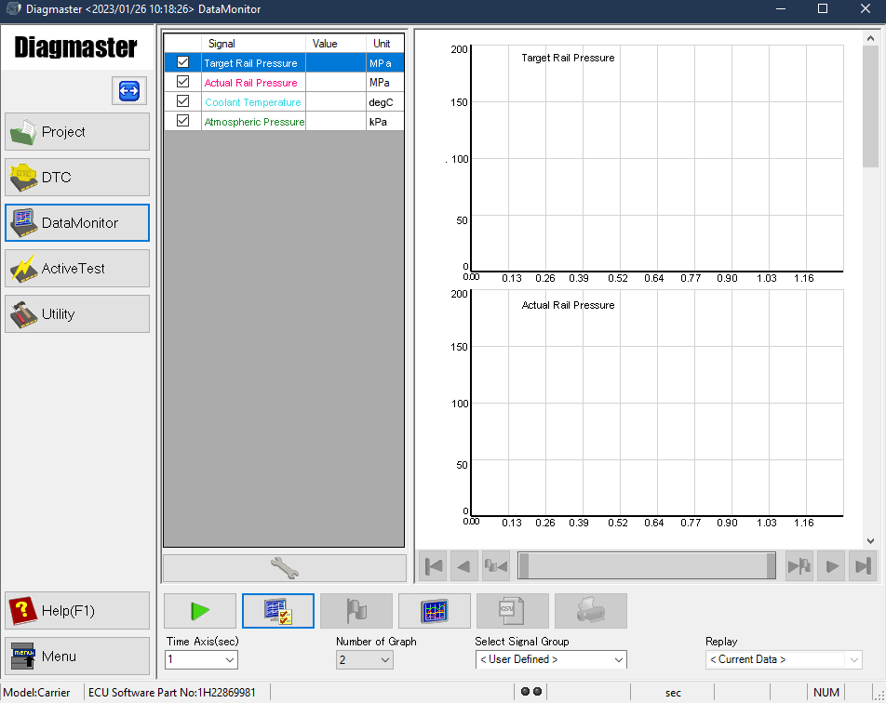Click the sec status bar entry
Image resolution: width=886 pixels, height=703 pixels.
click(x=673, y=692)
